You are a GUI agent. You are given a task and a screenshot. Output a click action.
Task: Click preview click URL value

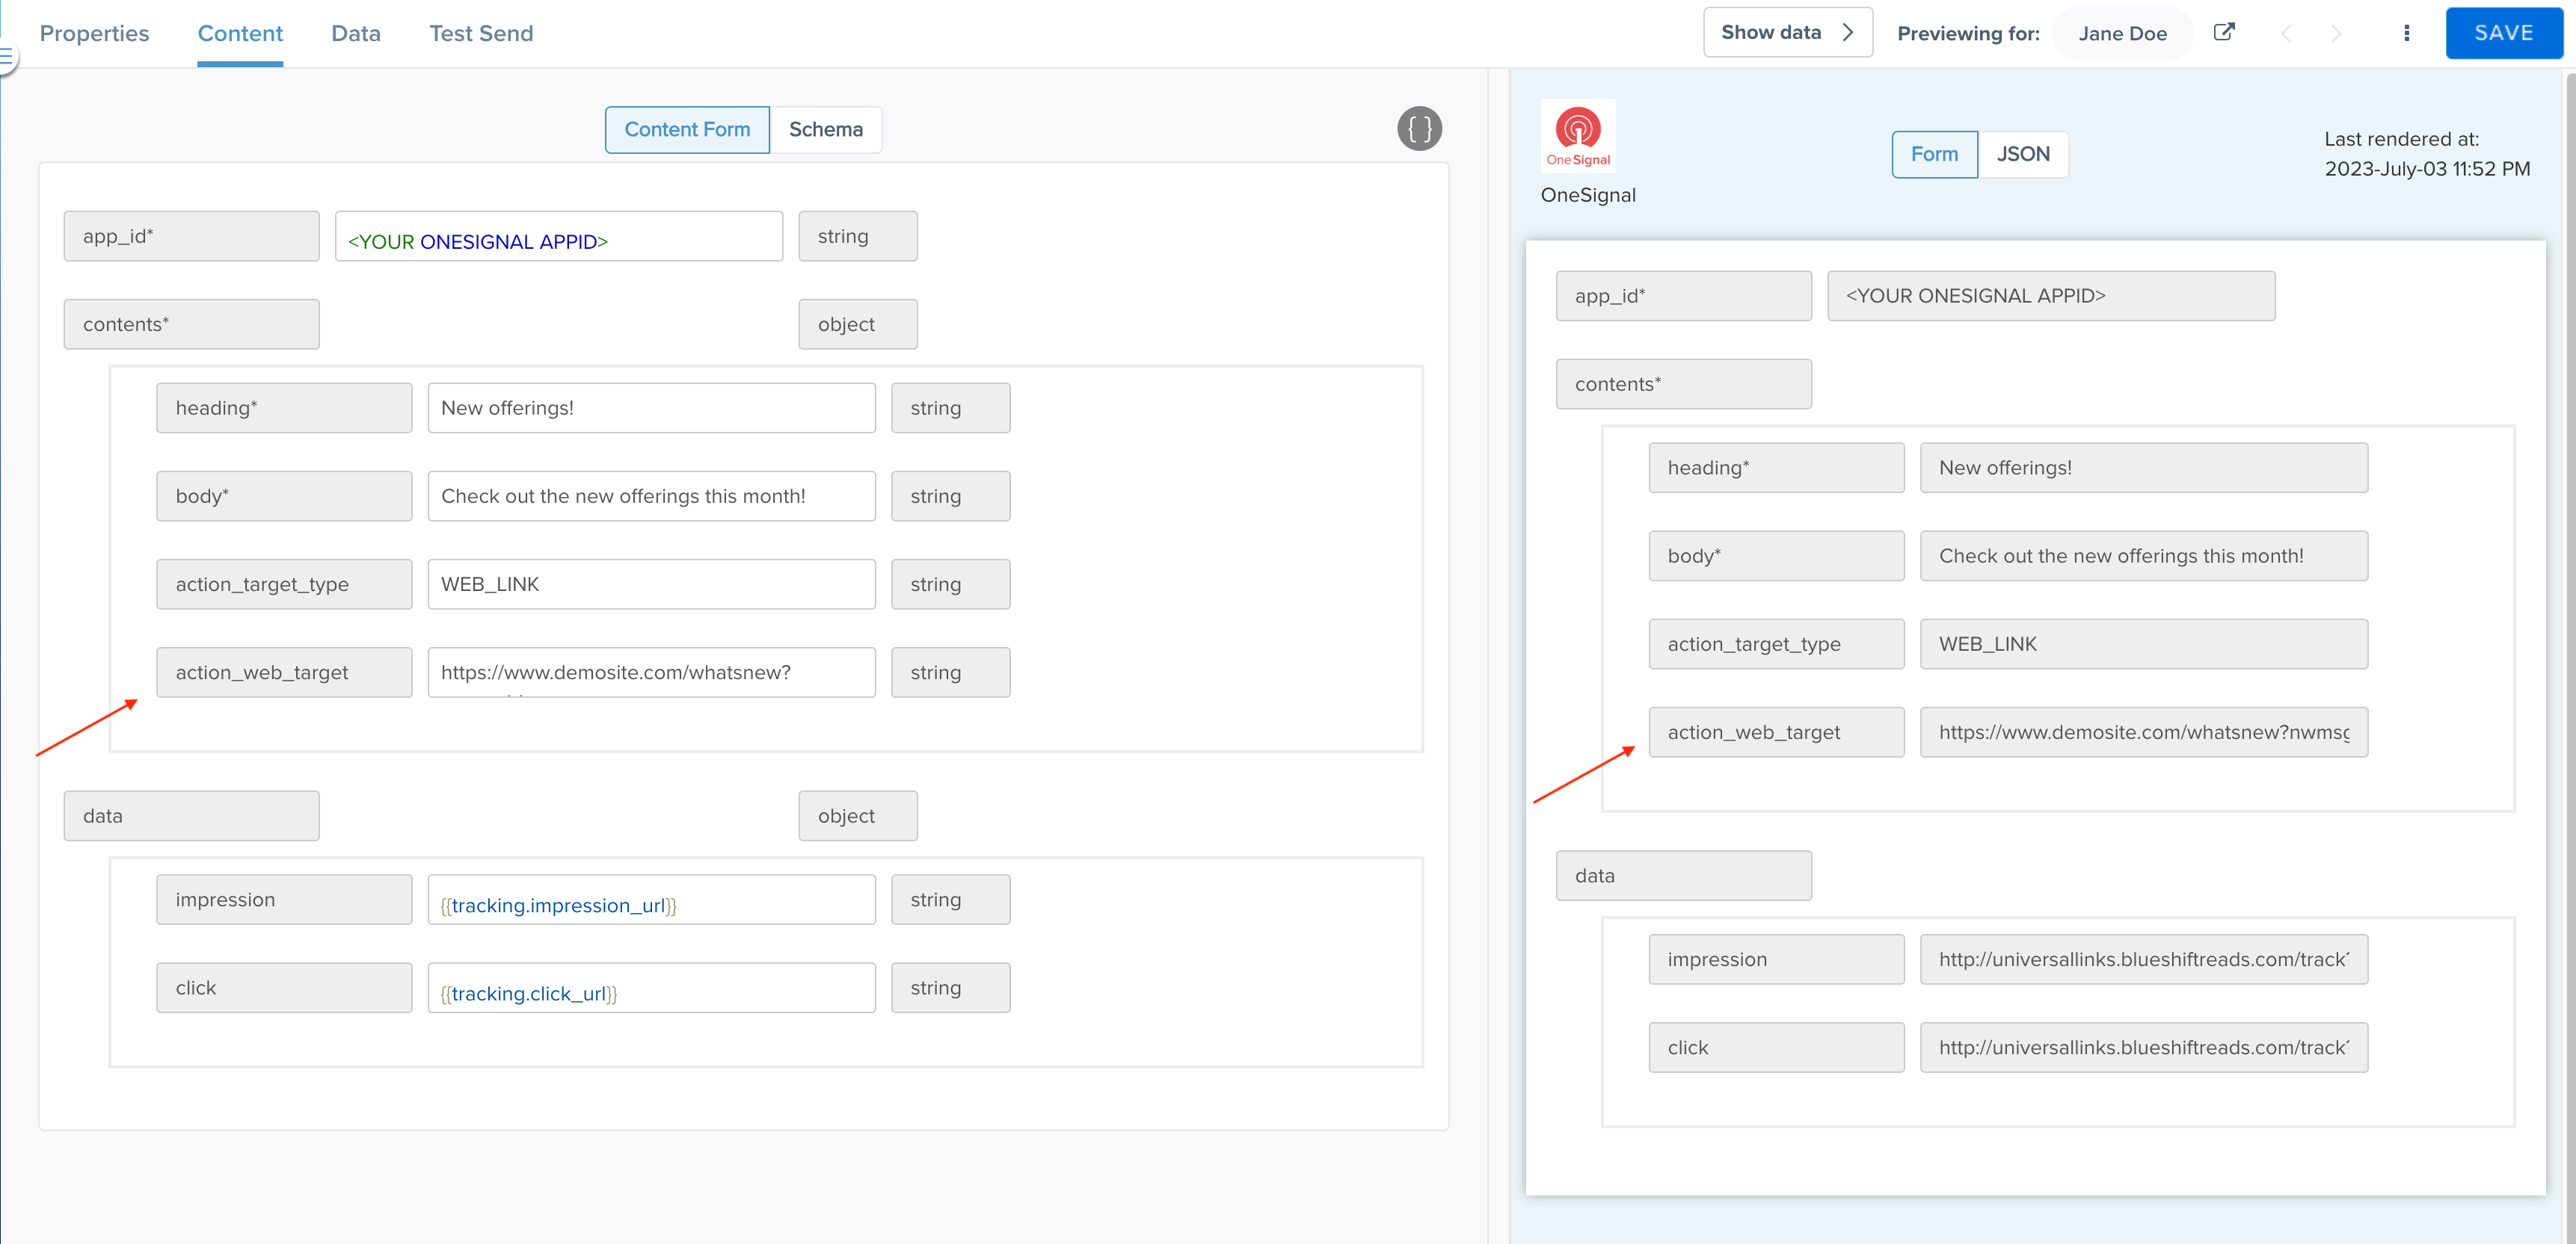click(2144, 1048)
